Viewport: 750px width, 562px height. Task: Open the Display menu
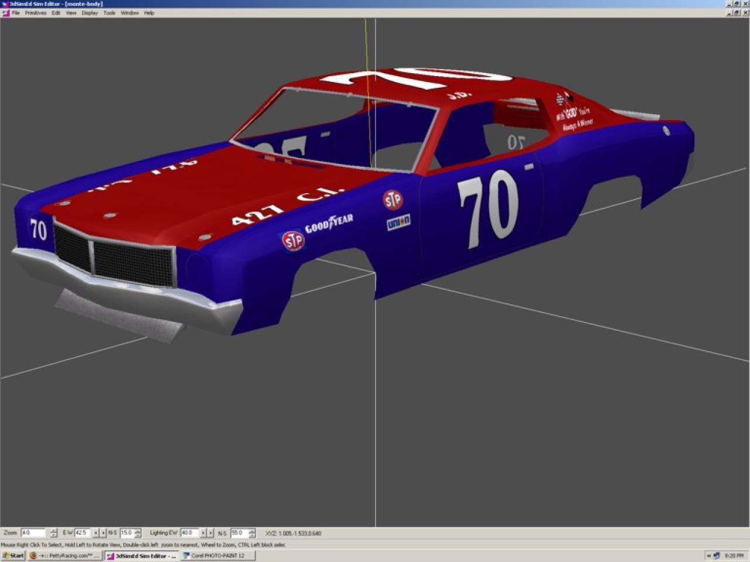click(90, 13)
